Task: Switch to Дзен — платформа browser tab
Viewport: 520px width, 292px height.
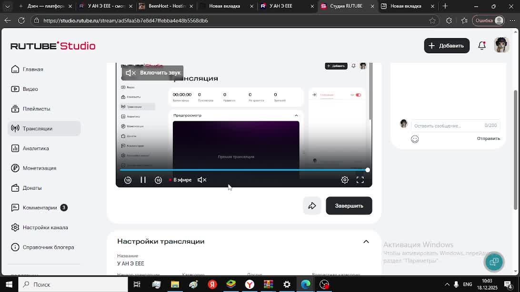Action: coord(46,6)
